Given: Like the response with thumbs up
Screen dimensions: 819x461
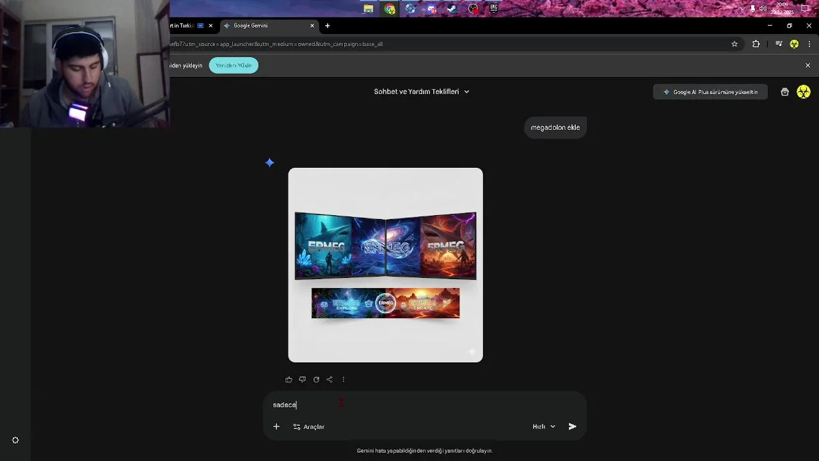Looking at the screenshot, I should 289,380.
